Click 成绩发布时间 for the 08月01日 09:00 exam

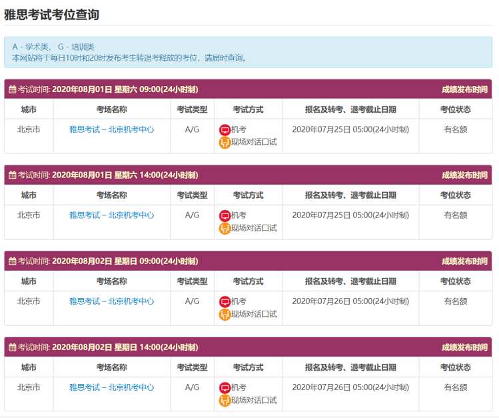[464, 89]
